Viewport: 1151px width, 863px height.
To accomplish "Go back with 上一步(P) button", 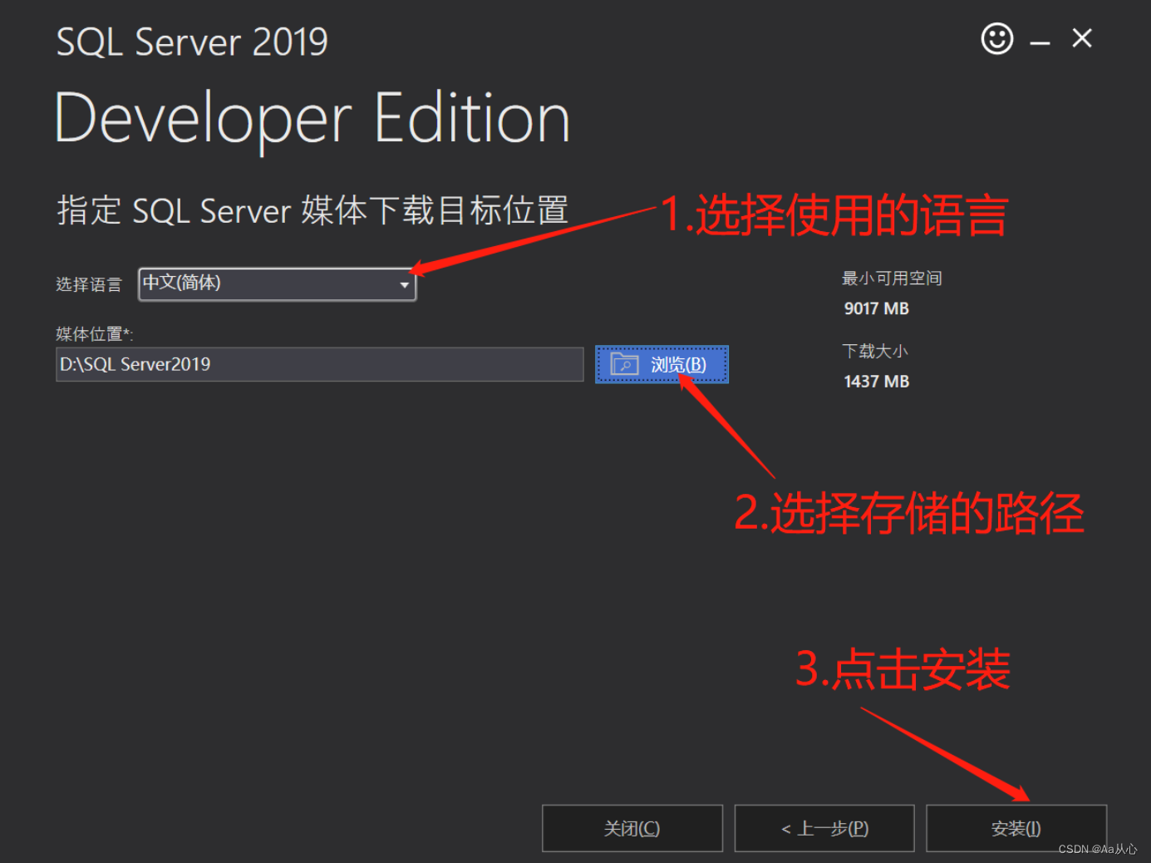I will (x=824, y=828).
